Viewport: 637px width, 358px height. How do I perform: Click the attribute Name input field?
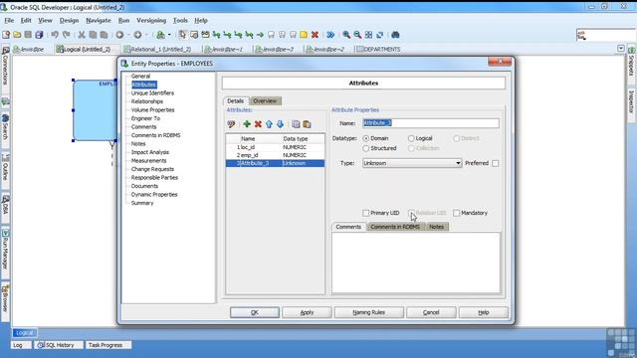pyautogui.click(x=431, y=123)
